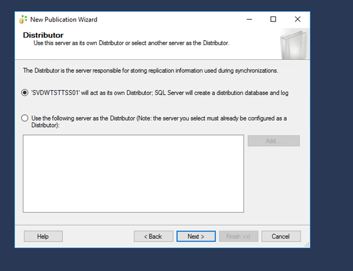Screen dimensions: 353x271
Task: Click inside the empty Distributor server list
Action: (x=134, y=174)
